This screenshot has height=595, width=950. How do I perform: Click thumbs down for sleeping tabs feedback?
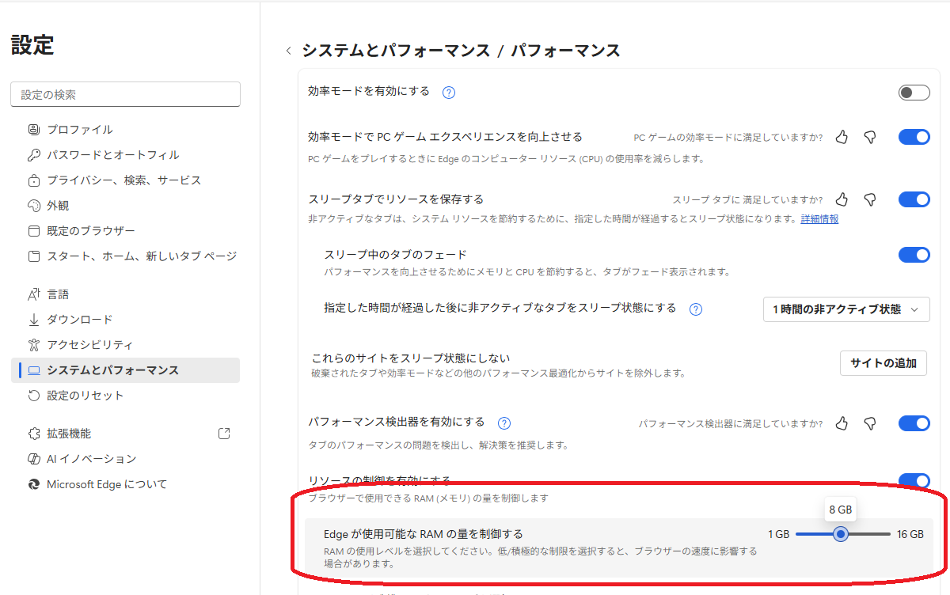pyautogui.click(x=870, y=199)
